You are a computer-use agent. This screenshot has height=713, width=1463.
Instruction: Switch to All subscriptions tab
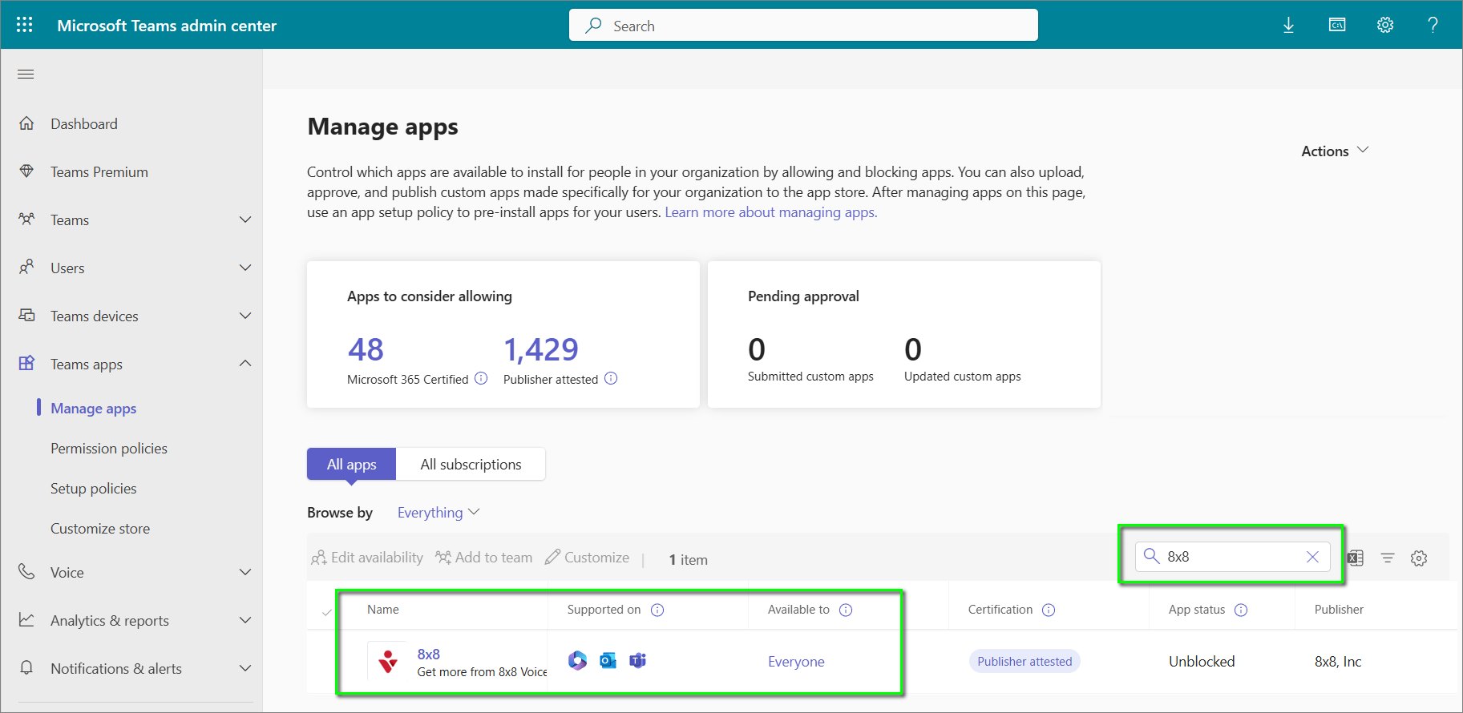pos(471,465)
